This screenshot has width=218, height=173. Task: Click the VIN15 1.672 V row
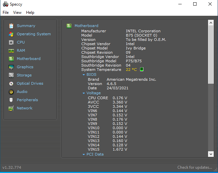107,149
